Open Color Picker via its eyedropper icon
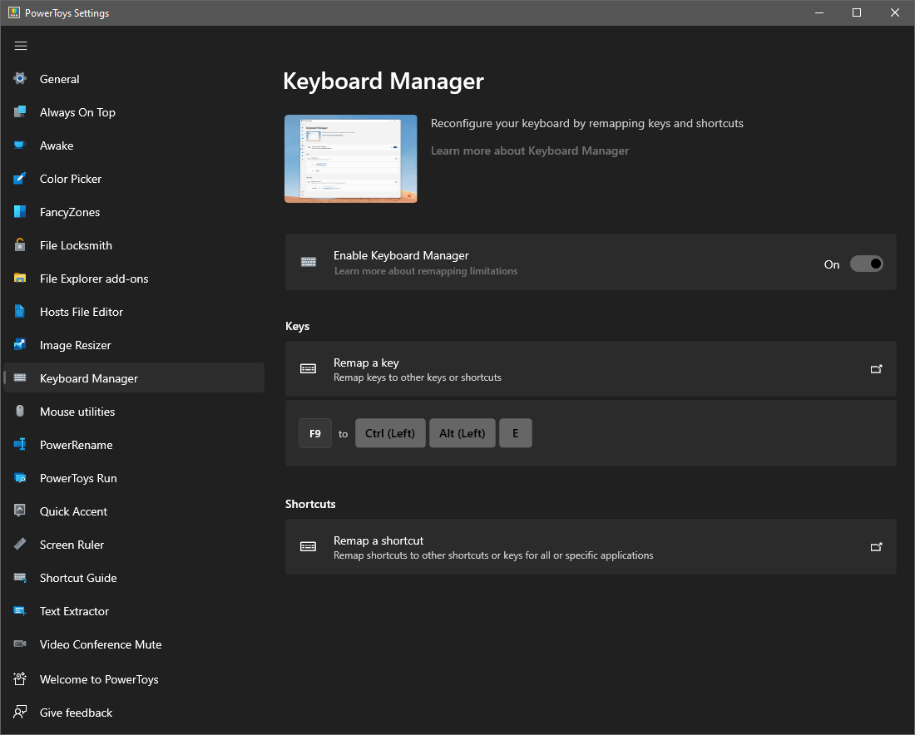 tap(20, 179)
